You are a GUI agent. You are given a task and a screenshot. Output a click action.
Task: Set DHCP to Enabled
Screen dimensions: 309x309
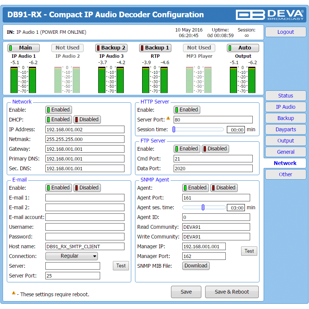59,120
